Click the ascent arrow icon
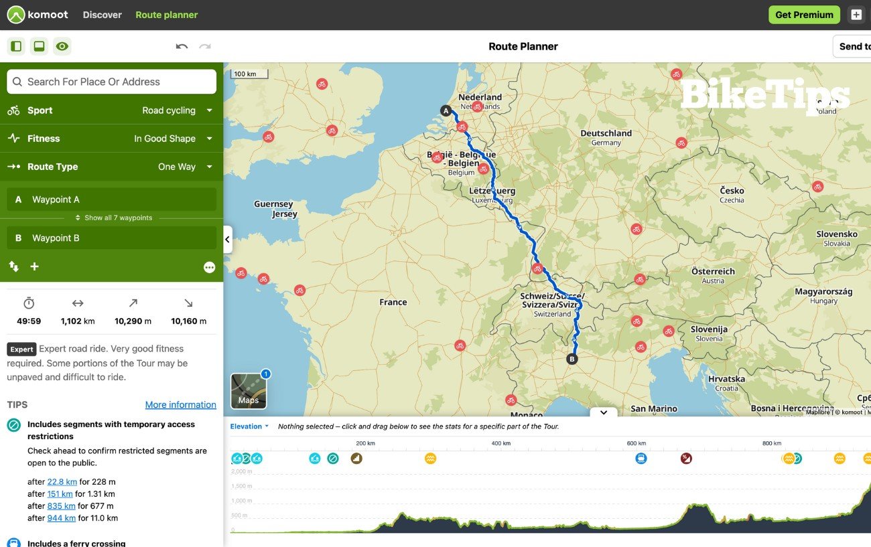871x547 pixels. coord(133,303)
